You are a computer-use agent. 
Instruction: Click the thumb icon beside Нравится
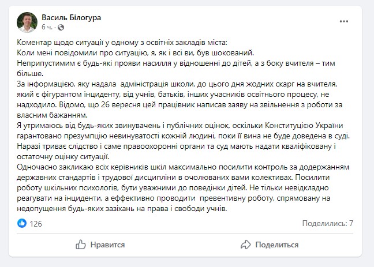pos(81,245)
